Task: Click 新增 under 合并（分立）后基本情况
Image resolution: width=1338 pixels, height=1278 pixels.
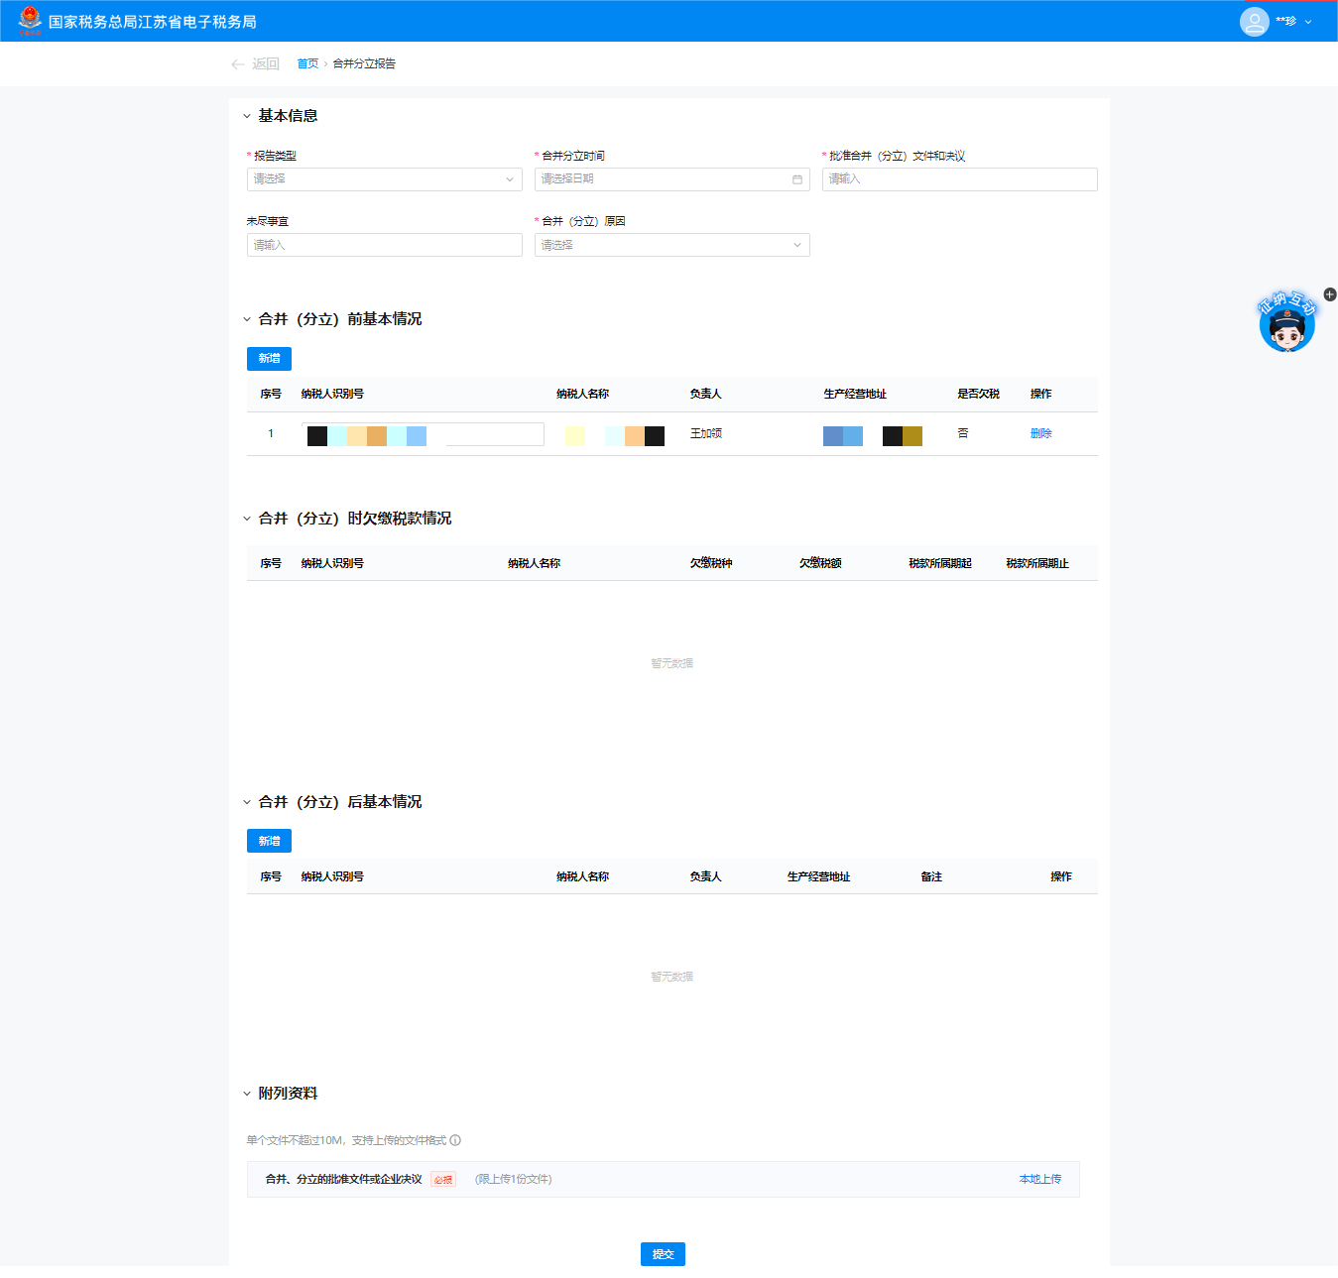Action: 269,841
